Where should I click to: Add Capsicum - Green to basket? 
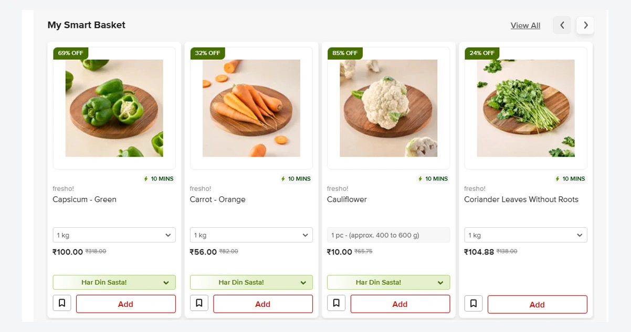(125, 304)
